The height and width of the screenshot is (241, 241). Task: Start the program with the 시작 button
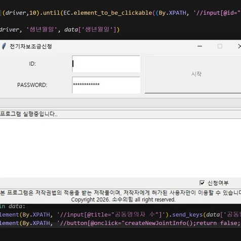[193, 74]
